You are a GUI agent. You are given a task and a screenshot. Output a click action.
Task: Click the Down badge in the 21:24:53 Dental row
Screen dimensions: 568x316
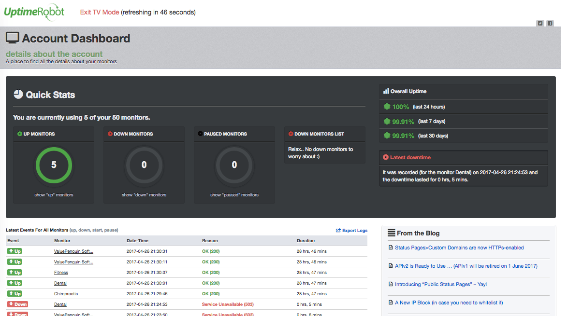point(17,304)
